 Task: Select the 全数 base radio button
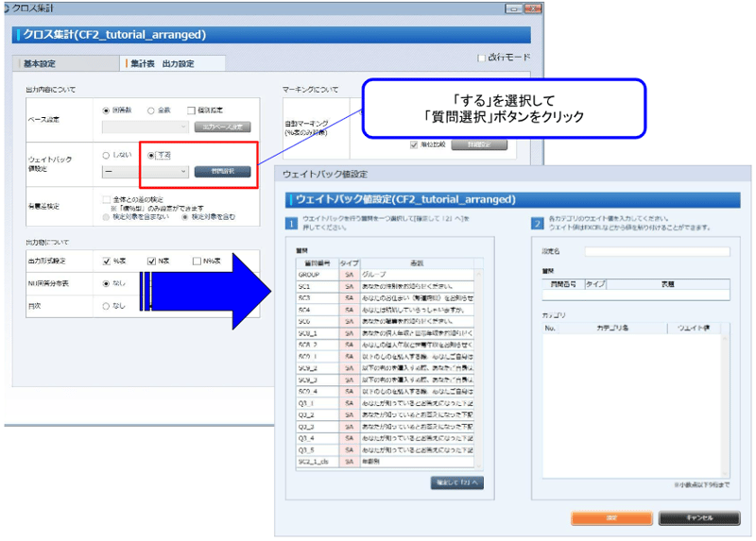pos(150,110)
